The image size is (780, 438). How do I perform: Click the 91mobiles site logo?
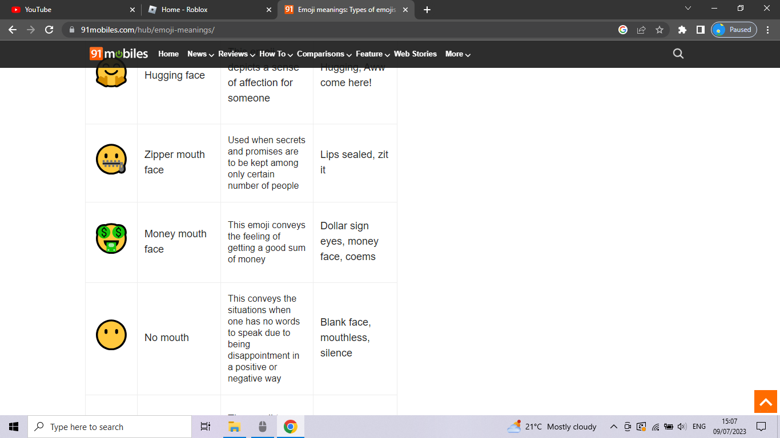point(119,54)
